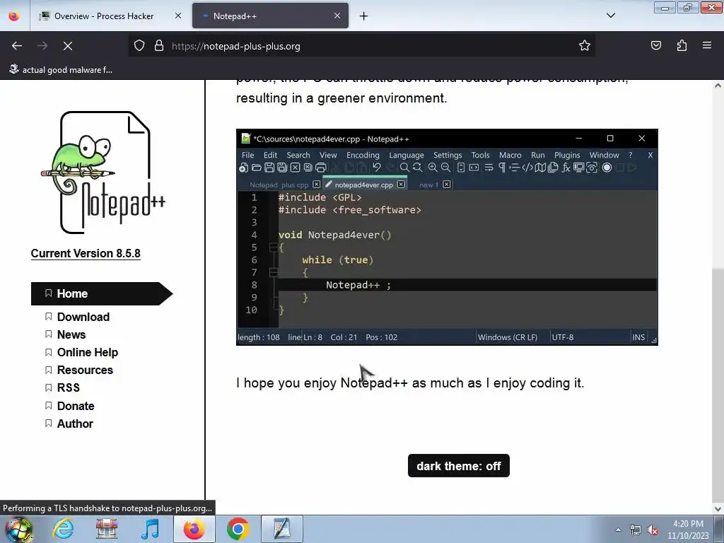
Task: Close the Notepad++ browser tab
Action: pyautogui.click(x=337, y=16)
